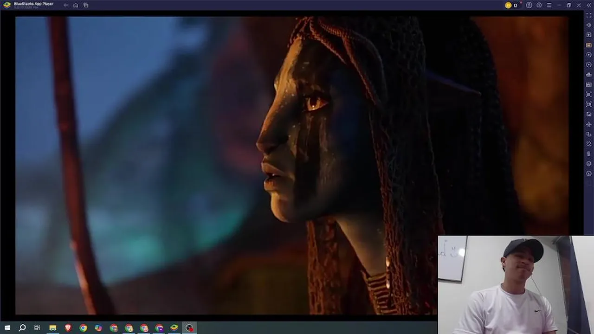The width and height of the screenshot is (594, 334).
Task: Open the gold coin rewards icon
Action: click(508, 5)
